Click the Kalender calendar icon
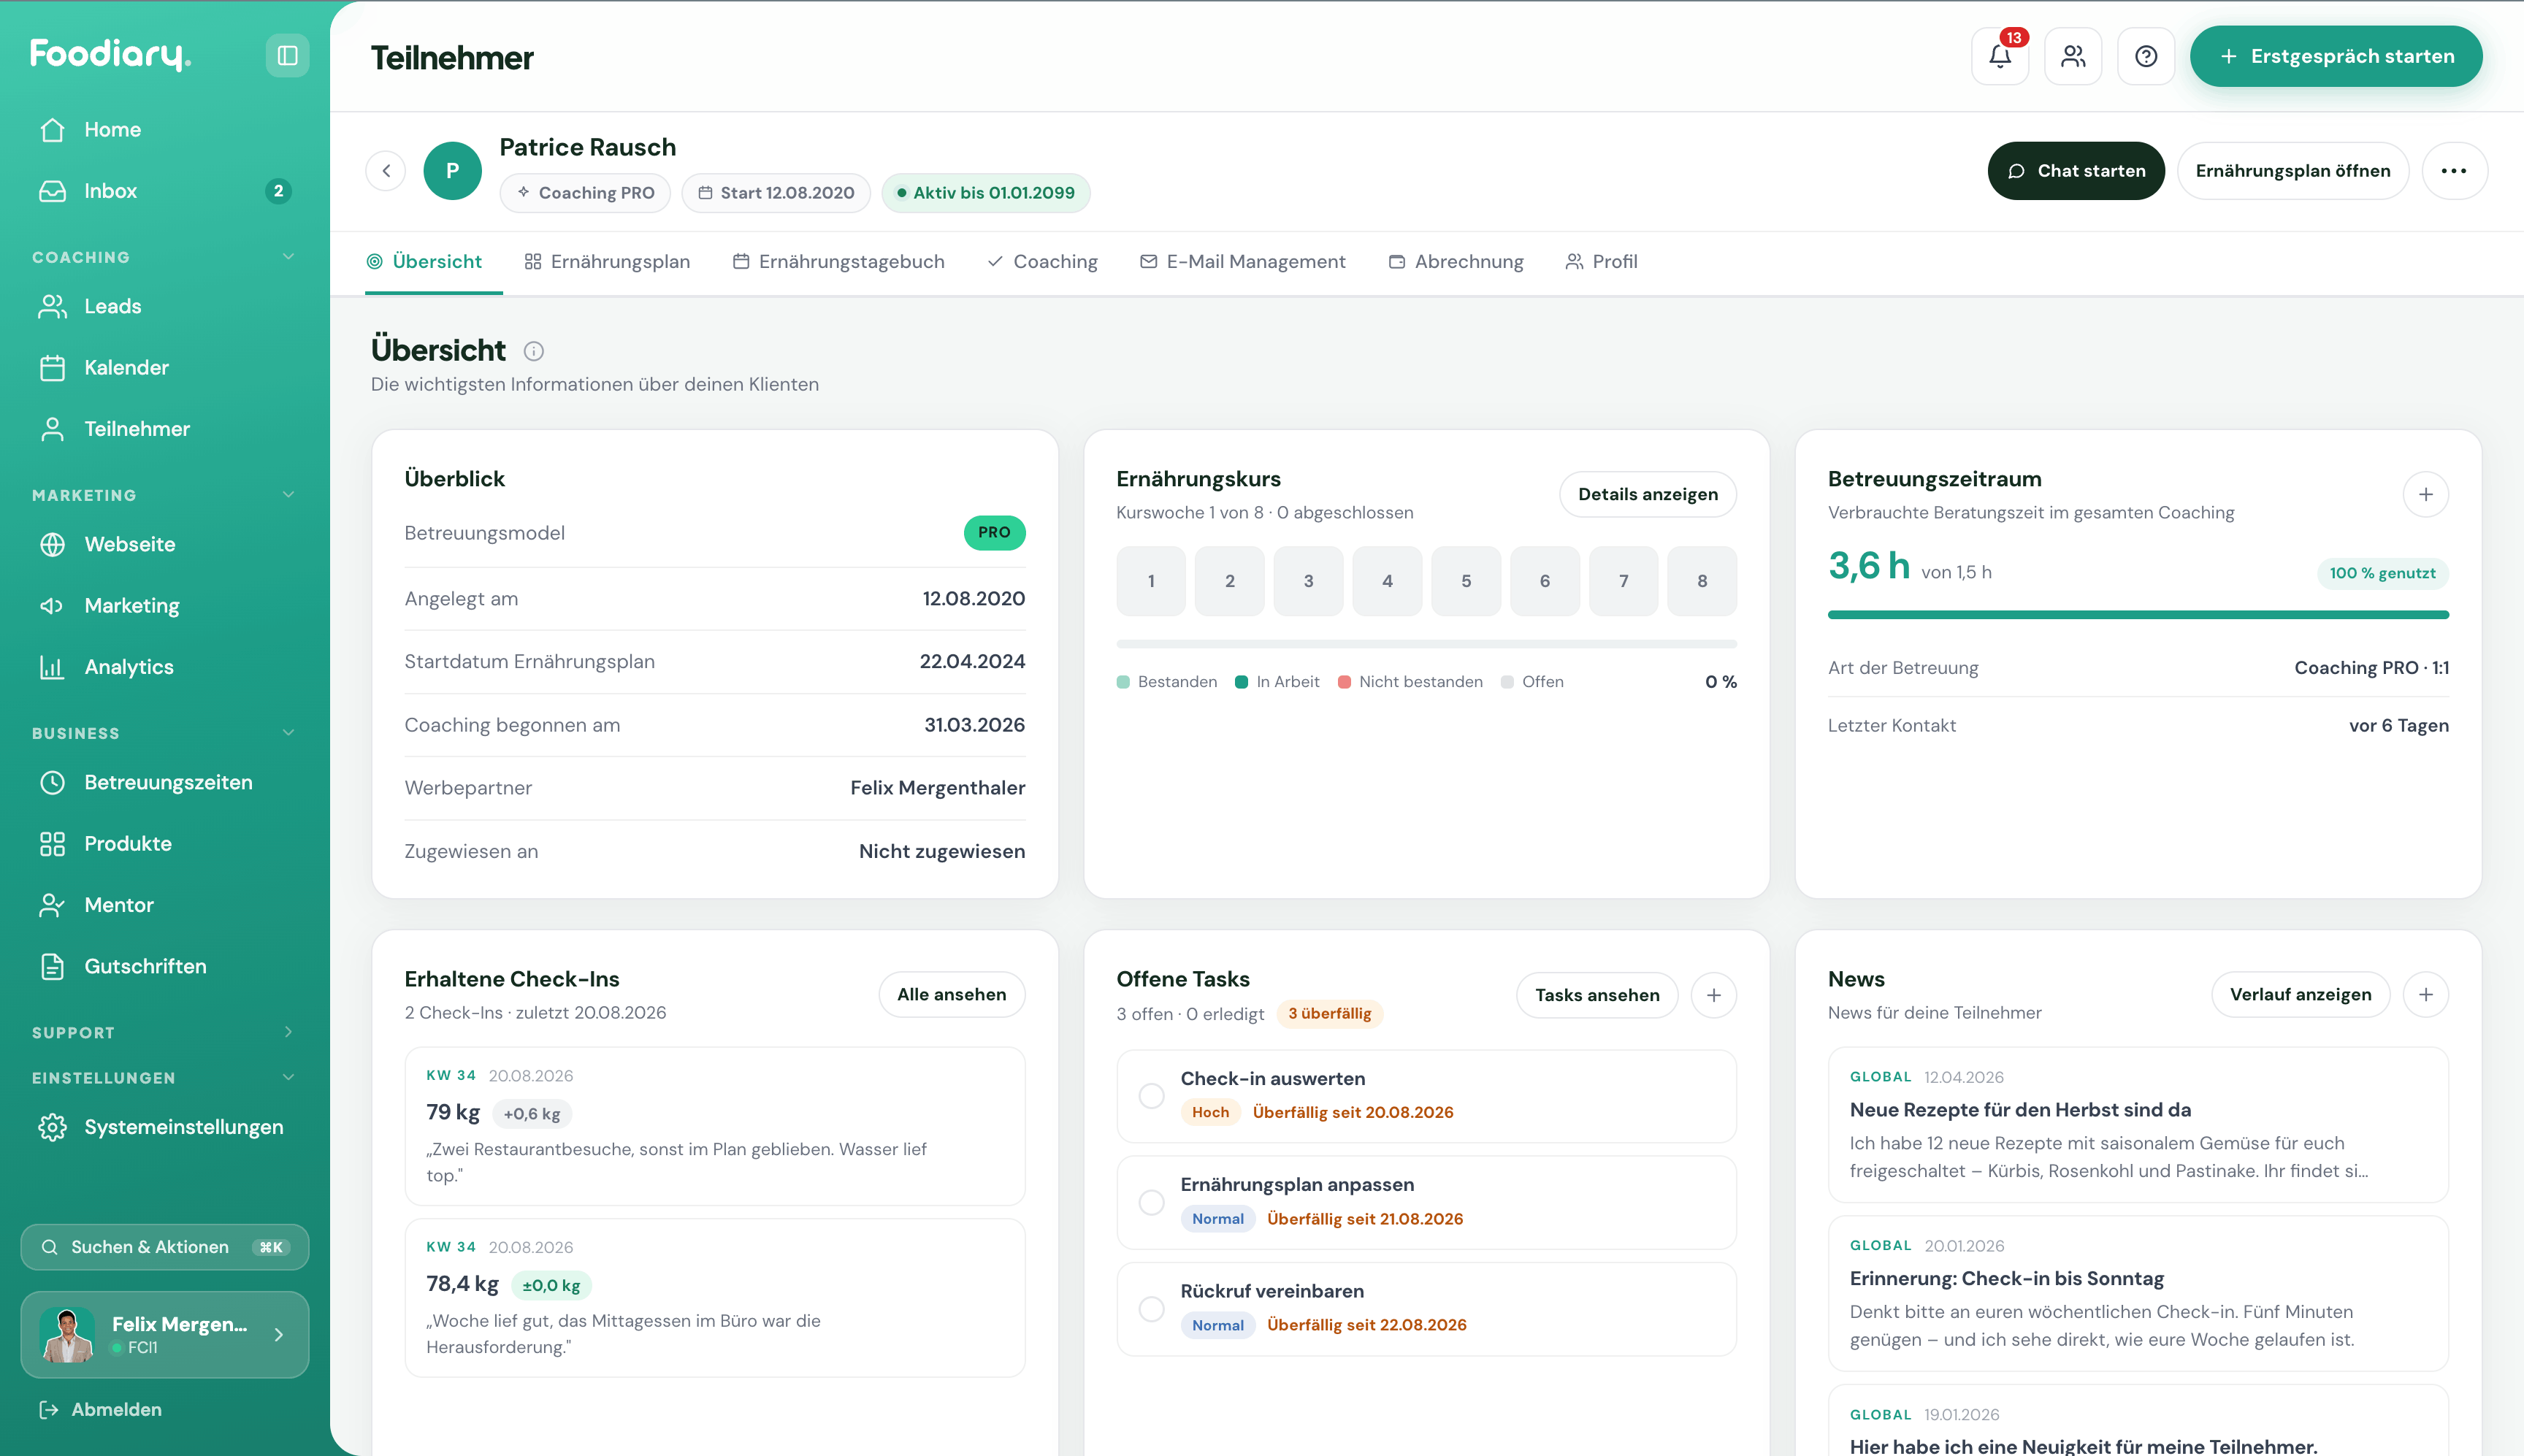Screen dimensions: 2524x1456 [52, 368]
